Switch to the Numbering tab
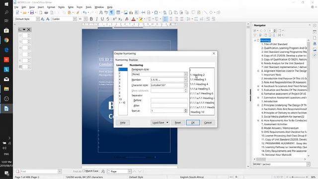318x179 pixels. (x=121, y=60)
